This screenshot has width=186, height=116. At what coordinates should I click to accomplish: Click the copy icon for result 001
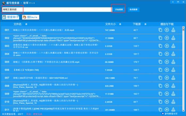(160, 30)
